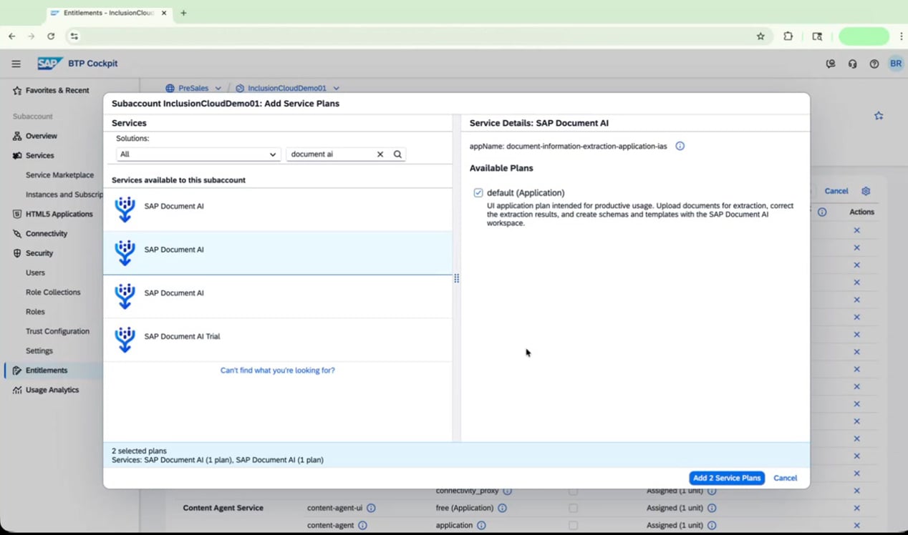Click the Entitlements browser tab
Viewport: 908px width, 535px height.
click(107, 13)
